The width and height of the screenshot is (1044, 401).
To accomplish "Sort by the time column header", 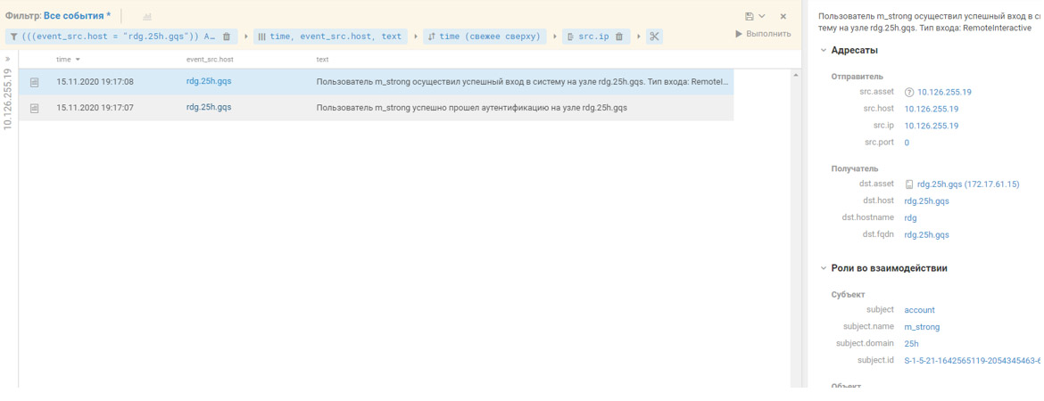I will tap(68, 59).
